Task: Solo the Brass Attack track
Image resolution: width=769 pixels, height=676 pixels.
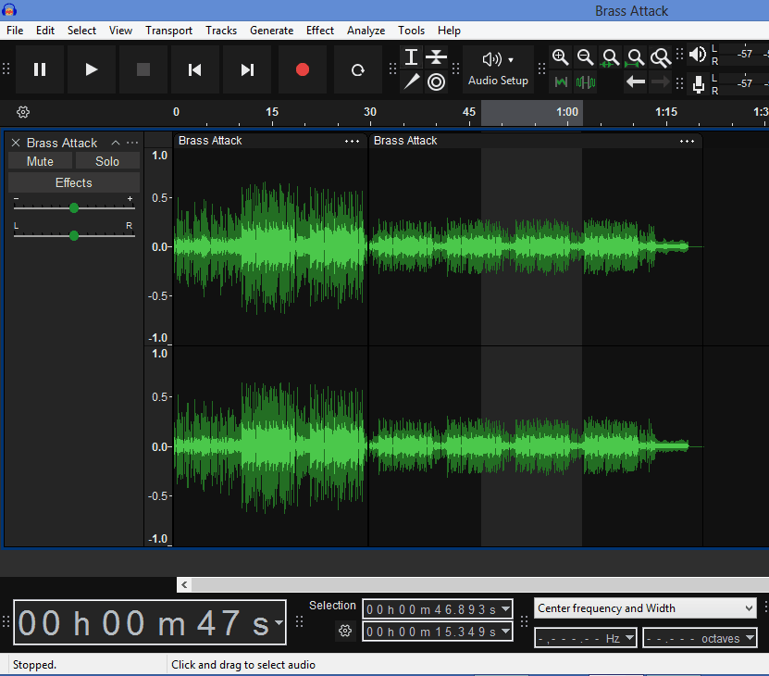Action: coord(107,161)
